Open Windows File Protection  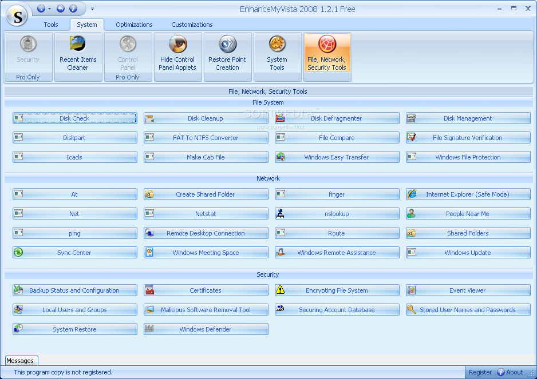468,157
